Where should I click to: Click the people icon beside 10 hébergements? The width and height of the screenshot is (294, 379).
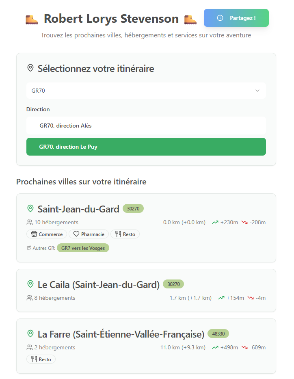pos(29,223)
